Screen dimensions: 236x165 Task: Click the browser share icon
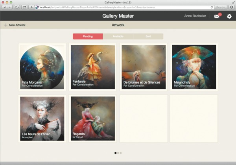24,7
